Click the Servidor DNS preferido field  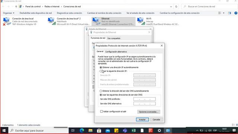(x=145, y=99)
